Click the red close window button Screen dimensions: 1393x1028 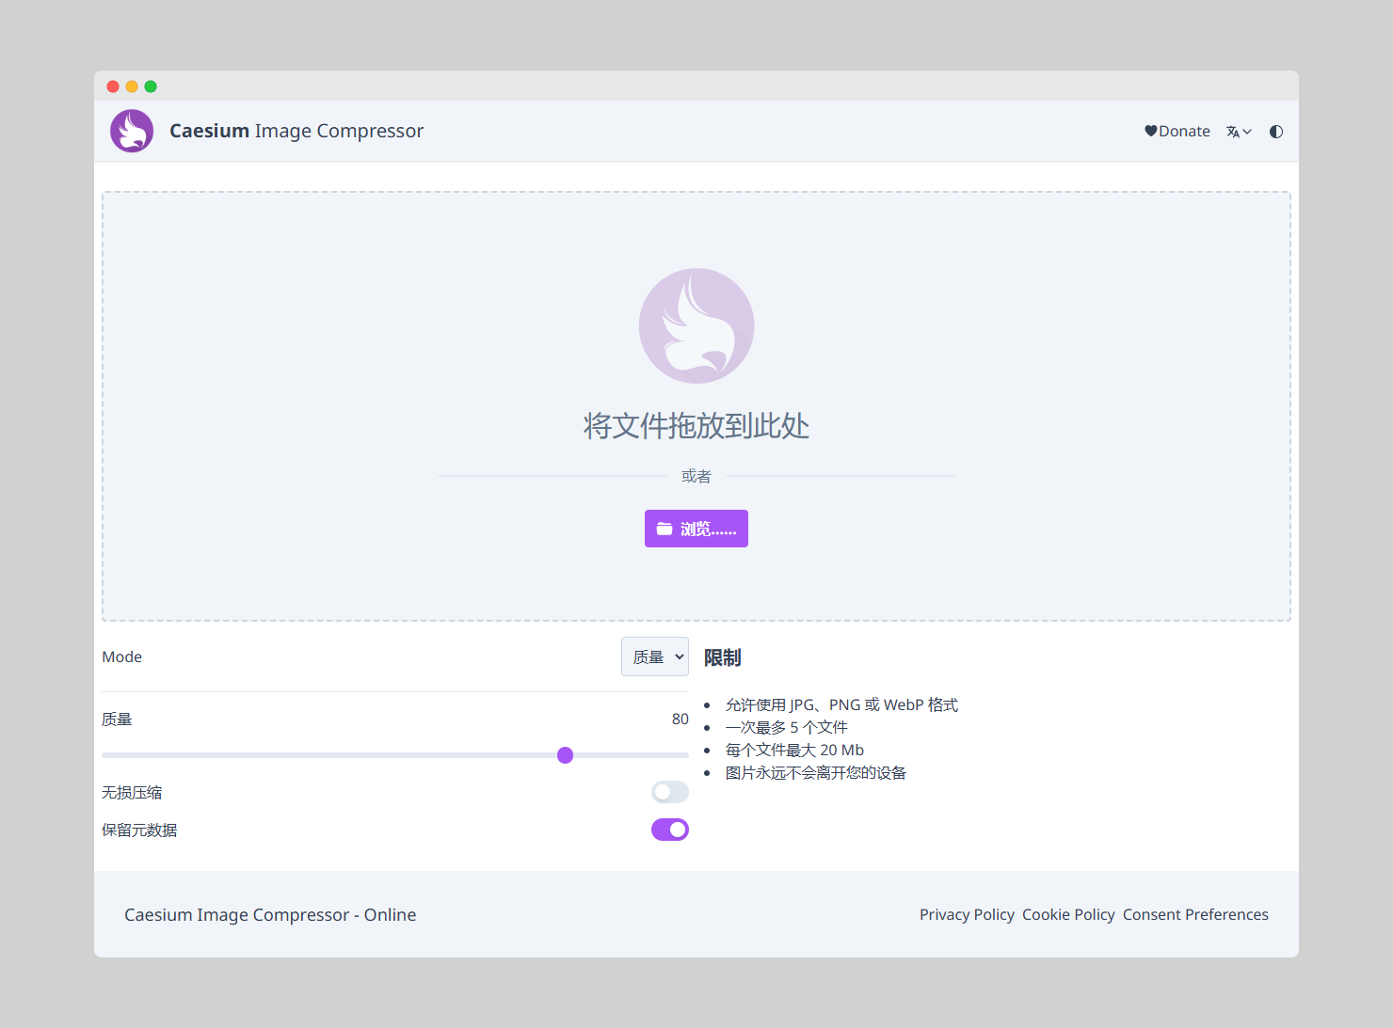(x=113, y=87)
